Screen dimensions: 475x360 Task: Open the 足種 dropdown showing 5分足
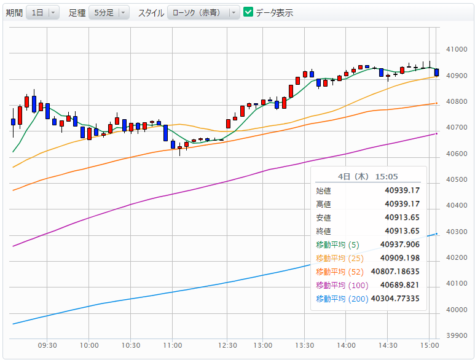pyautogui.click(x=108, y=12)
